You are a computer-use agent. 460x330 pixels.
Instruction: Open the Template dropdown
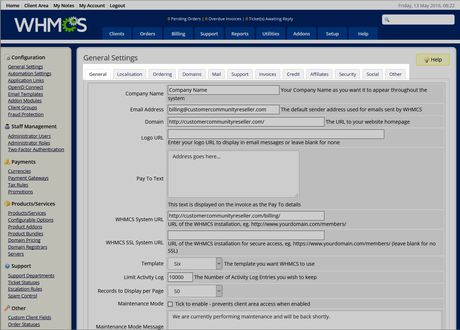(x=195, y=264)
